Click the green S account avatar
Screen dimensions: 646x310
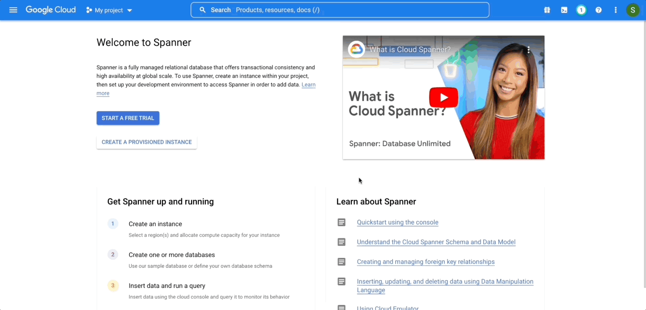(633, 10)
